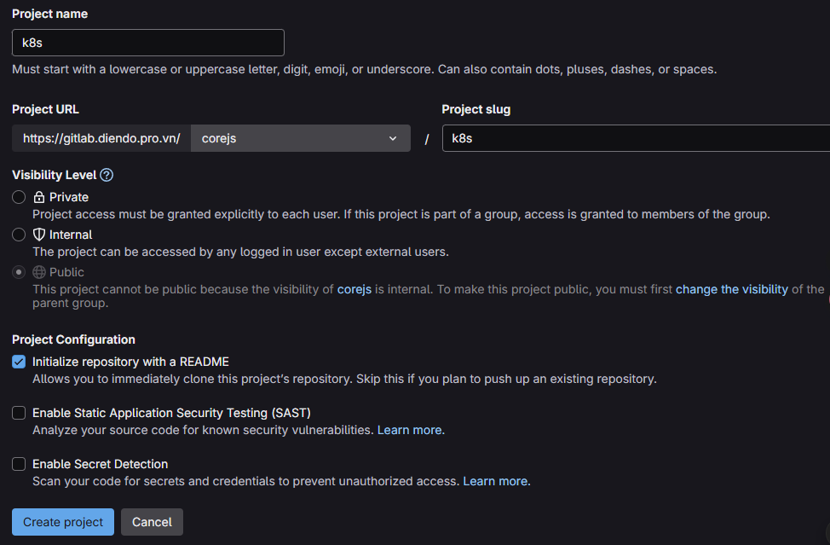This screenshot has width=830, height=545.
Task: Enable the Secret Detection checkbox
Action: tap(19, 464)
